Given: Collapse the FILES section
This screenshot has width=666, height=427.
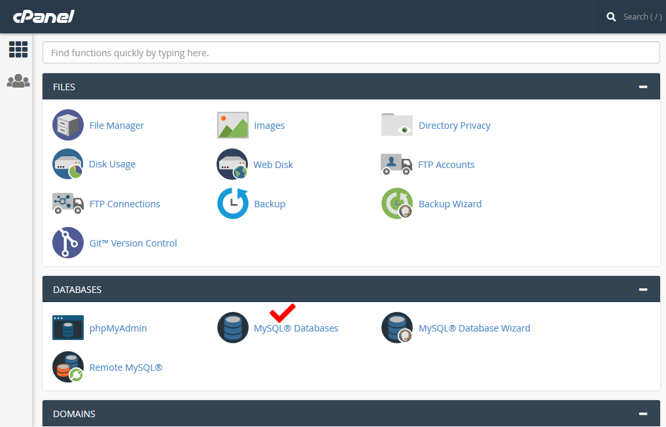Looking at the screenshot, I should (643, 86).
